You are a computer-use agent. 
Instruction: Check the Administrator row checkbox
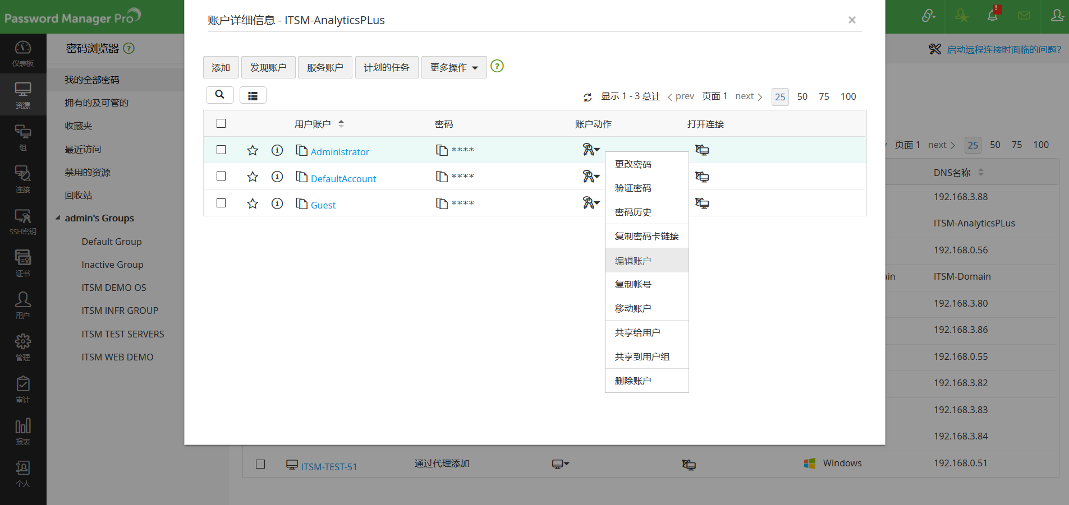click(x=221, y=150)
